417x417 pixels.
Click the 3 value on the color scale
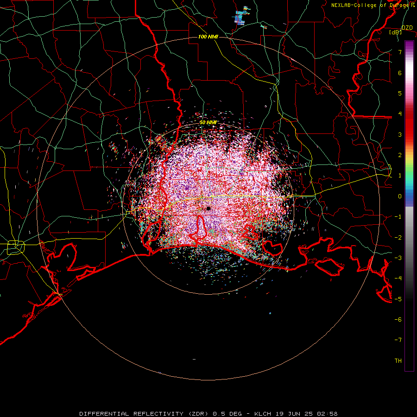pos(400,134)
